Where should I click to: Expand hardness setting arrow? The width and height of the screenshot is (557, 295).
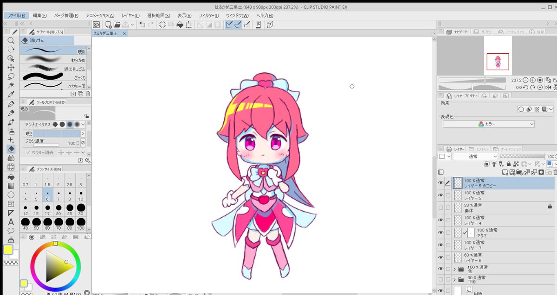(x=84, y=133)
